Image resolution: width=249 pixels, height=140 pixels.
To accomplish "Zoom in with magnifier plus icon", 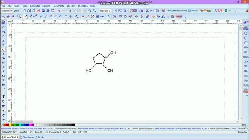I will 90,11.
